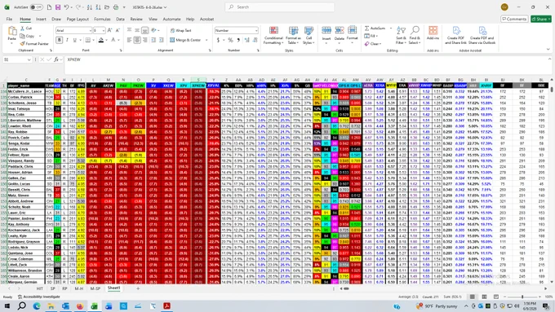Click the Font Color letter A swatch

(113, 40)
